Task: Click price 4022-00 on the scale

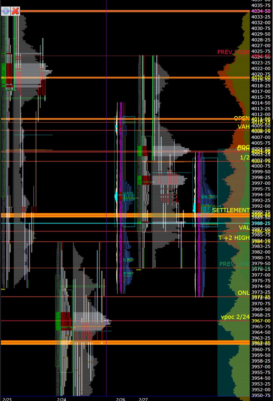Action: point(261,69)
